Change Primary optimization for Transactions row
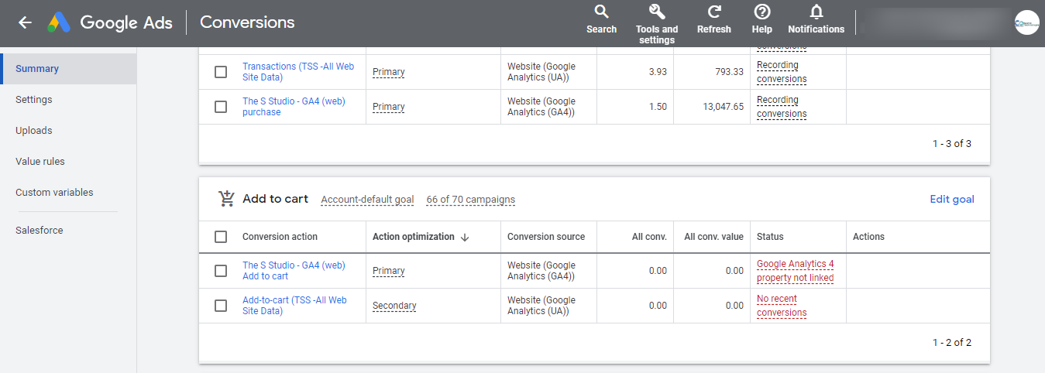 pos(389,72)
